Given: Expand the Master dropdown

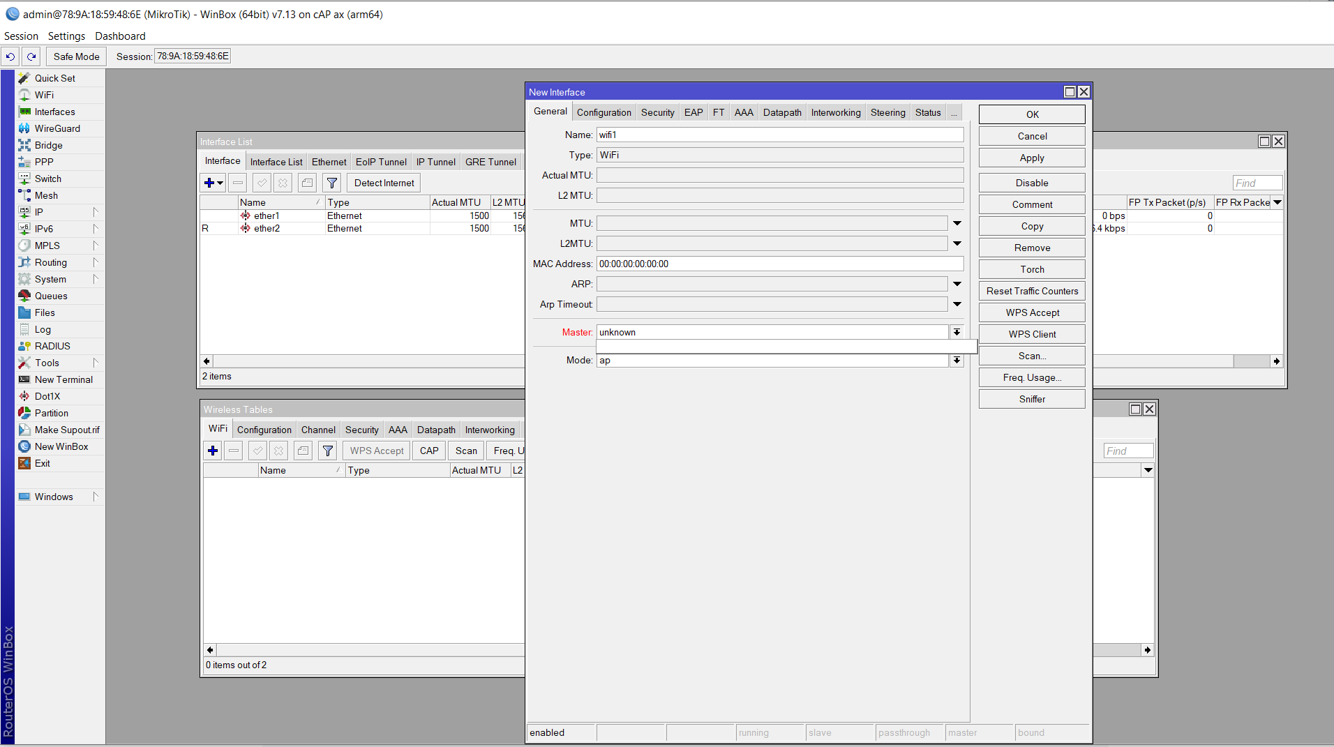Looking at the screenshot, I should 957,333.
